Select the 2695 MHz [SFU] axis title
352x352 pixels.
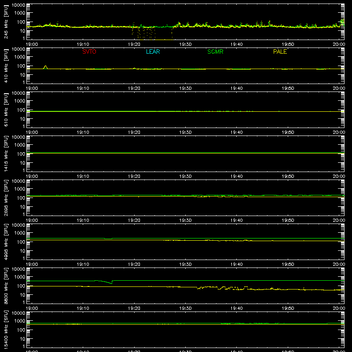click(x=6, y=198)
